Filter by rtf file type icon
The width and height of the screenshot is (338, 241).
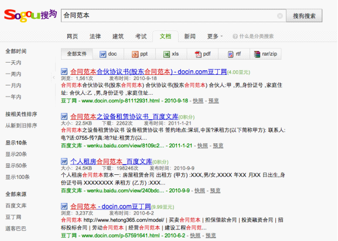point(230,54)
